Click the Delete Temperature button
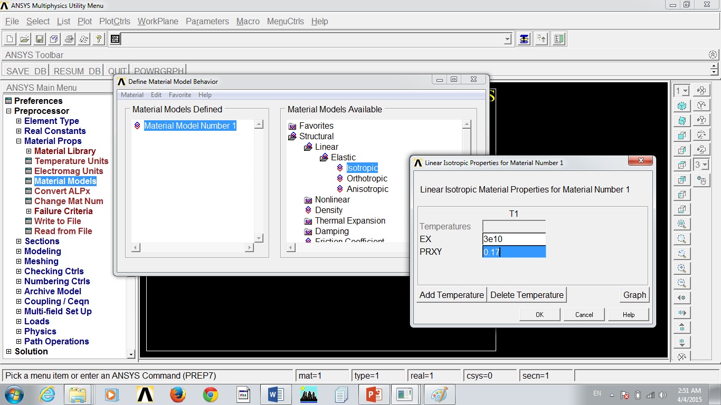 (527, 295)
